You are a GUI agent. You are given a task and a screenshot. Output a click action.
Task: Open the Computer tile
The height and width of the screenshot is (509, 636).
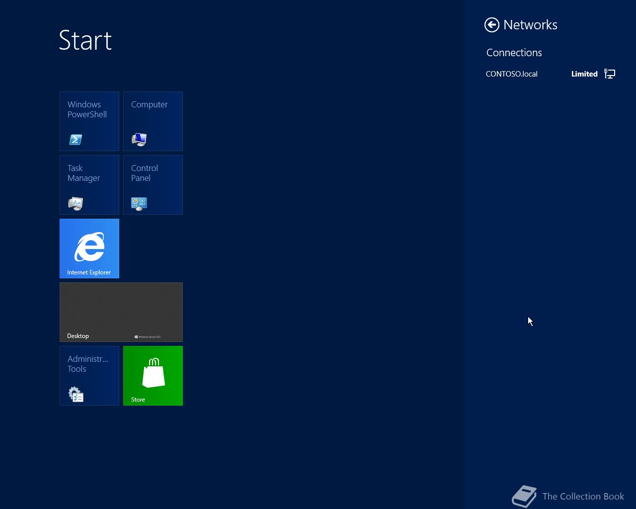(x=153, y=121)
